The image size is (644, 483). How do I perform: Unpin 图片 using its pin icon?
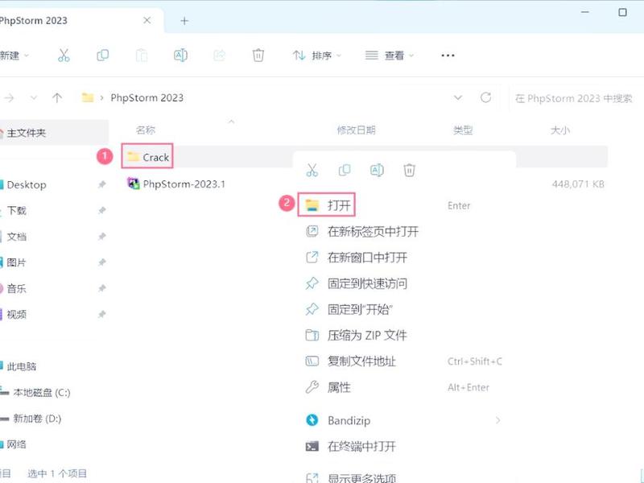101,262
